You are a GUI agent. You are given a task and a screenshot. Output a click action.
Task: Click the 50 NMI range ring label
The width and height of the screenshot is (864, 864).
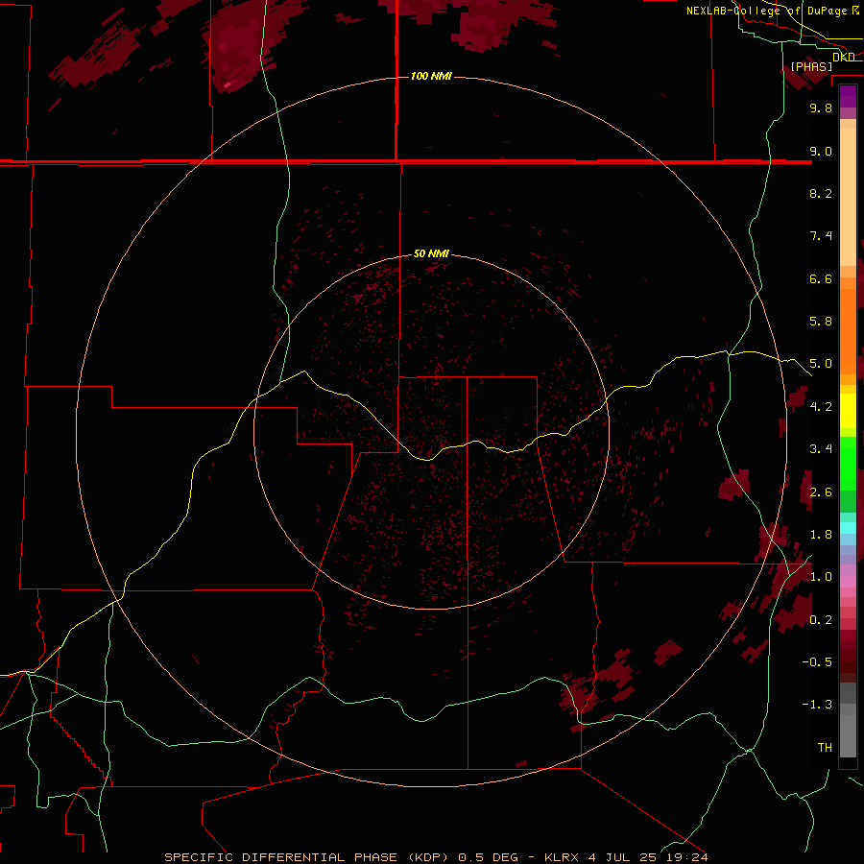point(431,253)
